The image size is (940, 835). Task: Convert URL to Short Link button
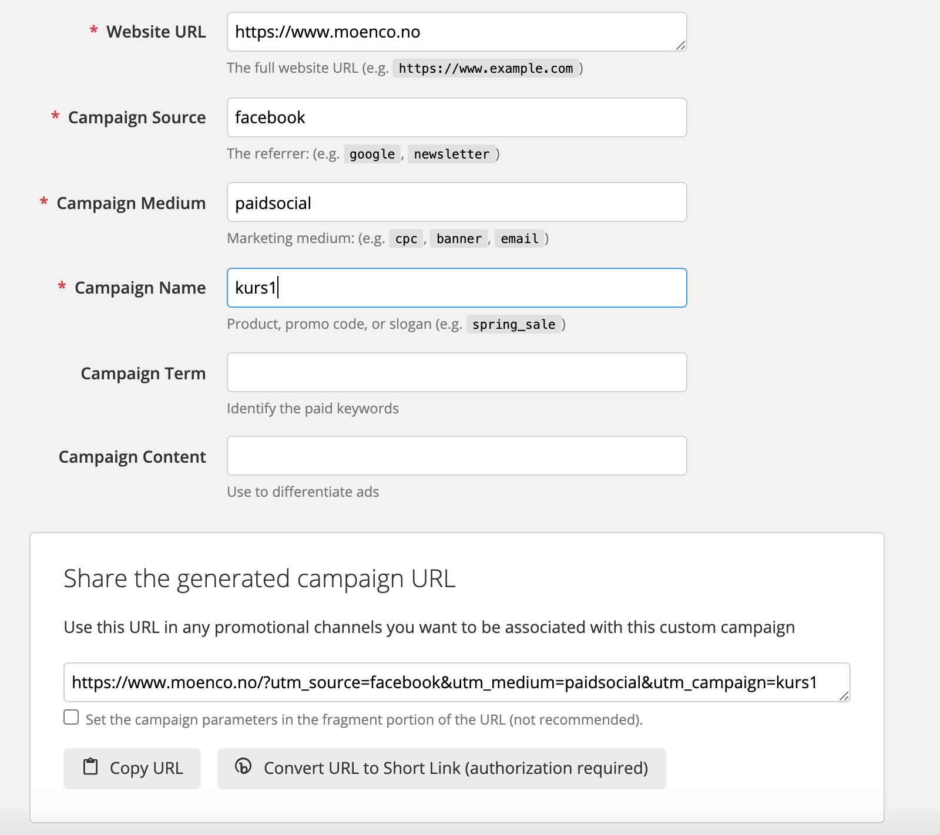(x=442, y=768)
